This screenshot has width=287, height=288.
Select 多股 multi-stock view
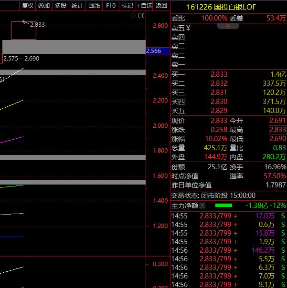(61, 6)
